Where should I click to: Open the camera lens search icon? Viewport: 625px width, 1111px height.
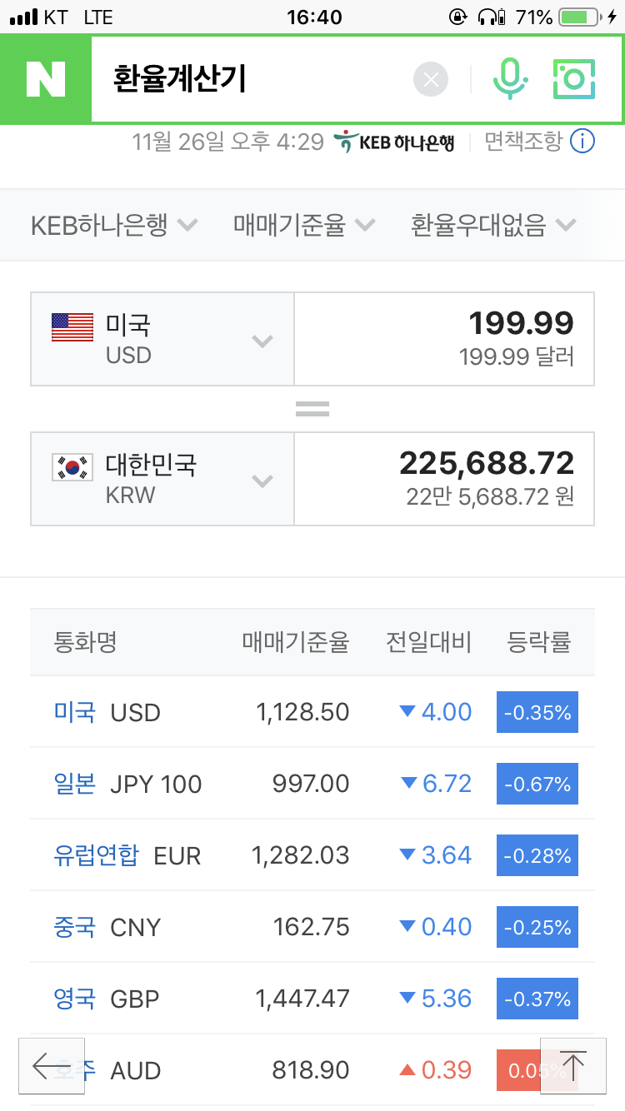coord(574,80)
